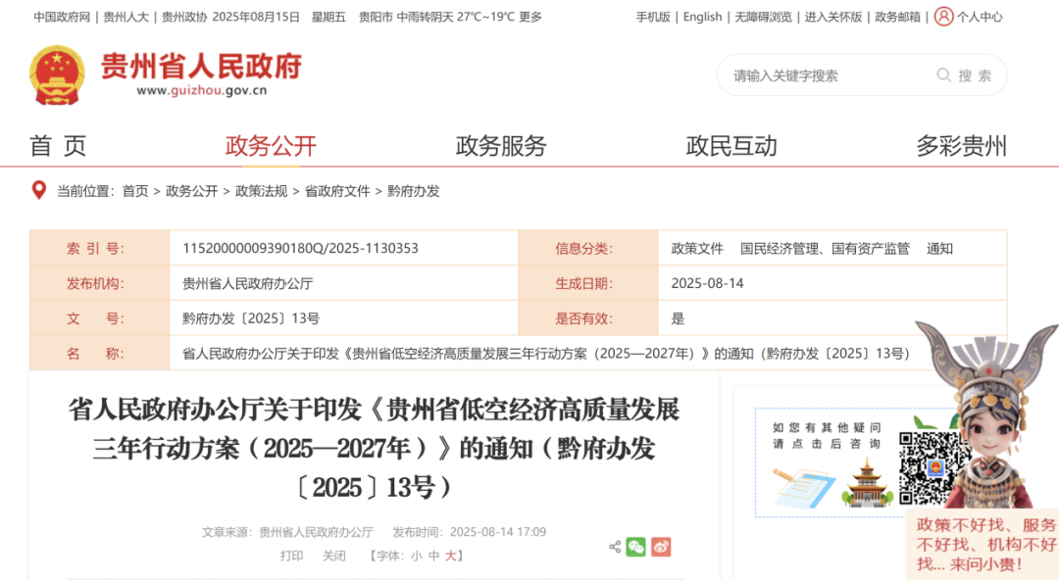Share the article to WeChat
Viewport: 1059px width, 580px height.
coord(636,547)
